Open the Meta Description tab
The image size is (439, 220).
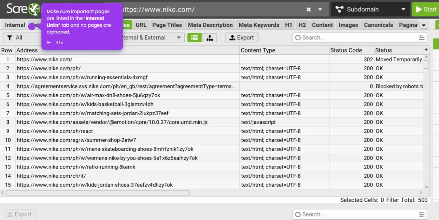pos(210,25)
